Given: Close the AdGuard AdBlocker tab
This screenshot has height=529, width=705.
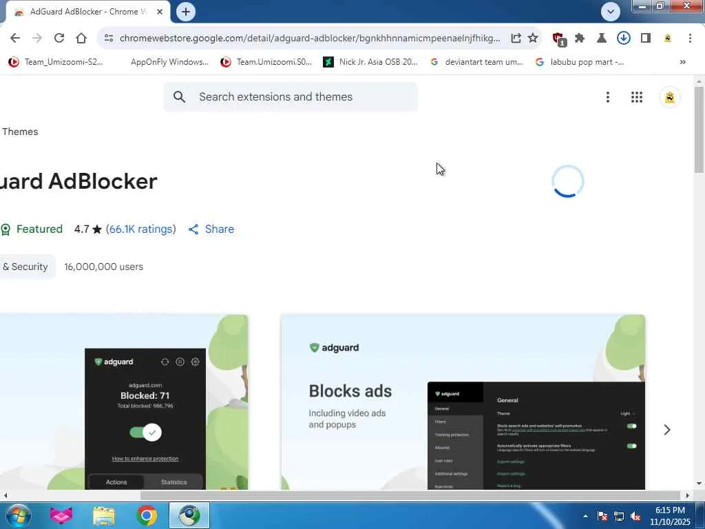Looking at the screenshot, I should tap(160, 12).
